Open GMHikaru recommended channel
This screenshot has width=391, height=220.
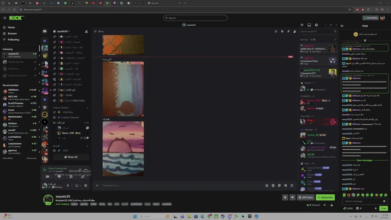(20, 91)
